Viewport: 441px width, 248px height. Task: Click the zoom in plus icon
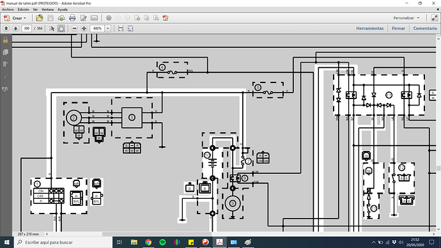[x=84, y=28]
